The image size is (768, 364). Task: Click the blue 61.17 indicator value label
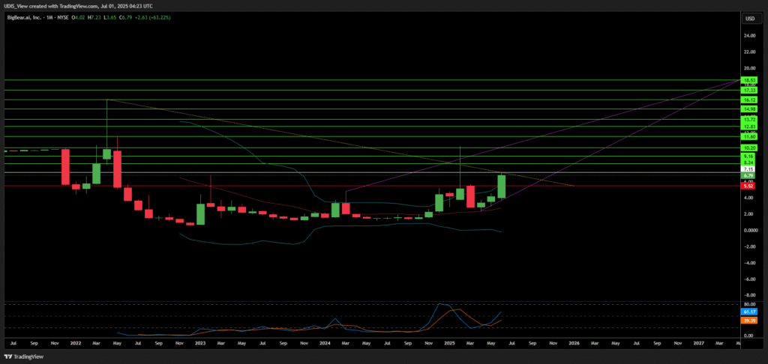coord(748,311)
